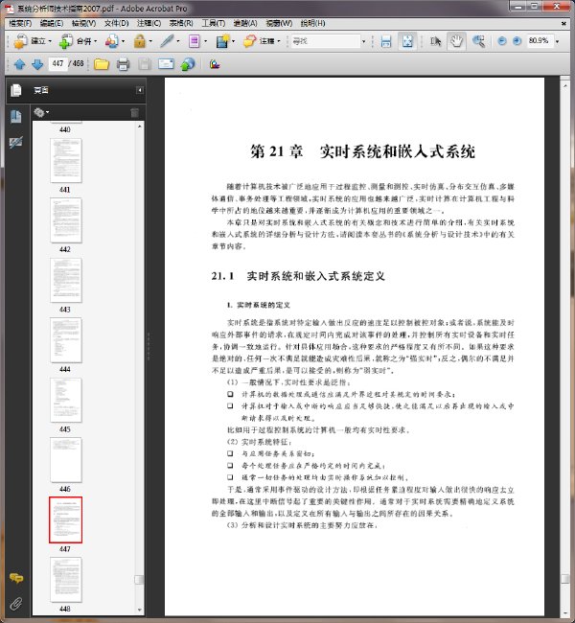Expand the forms dropdown arrow
This screenshot has height=623, width=575.
205,41
